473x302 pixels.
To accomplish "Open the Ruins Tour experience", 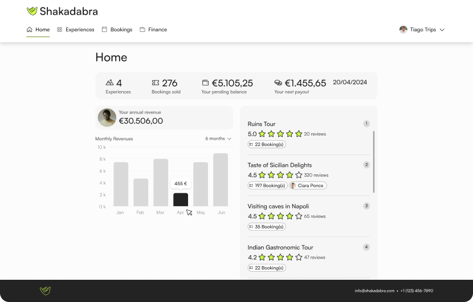I will (262, 124).
